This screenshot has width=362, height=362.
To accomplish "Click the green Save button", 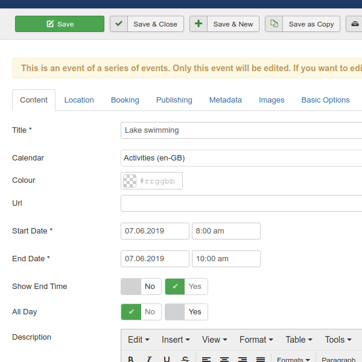I will click(59, 24).
